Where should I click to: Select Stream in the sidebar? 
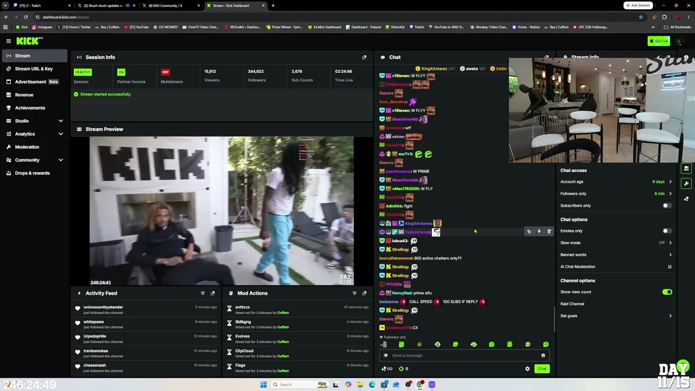34,56
